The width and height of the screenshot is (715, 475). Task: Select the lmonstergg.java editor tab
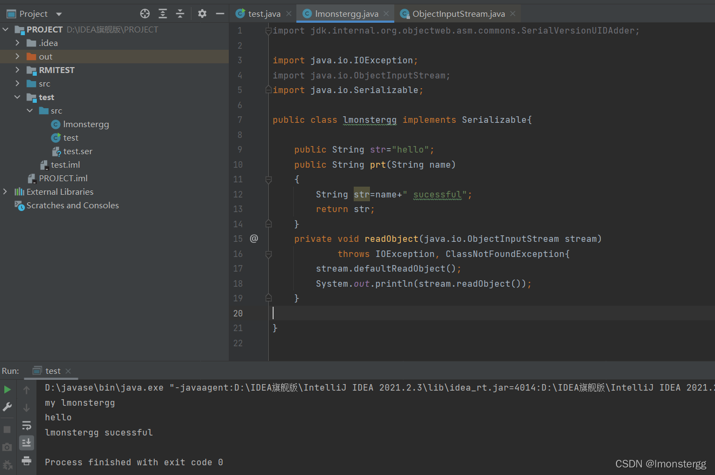point(346,14)
